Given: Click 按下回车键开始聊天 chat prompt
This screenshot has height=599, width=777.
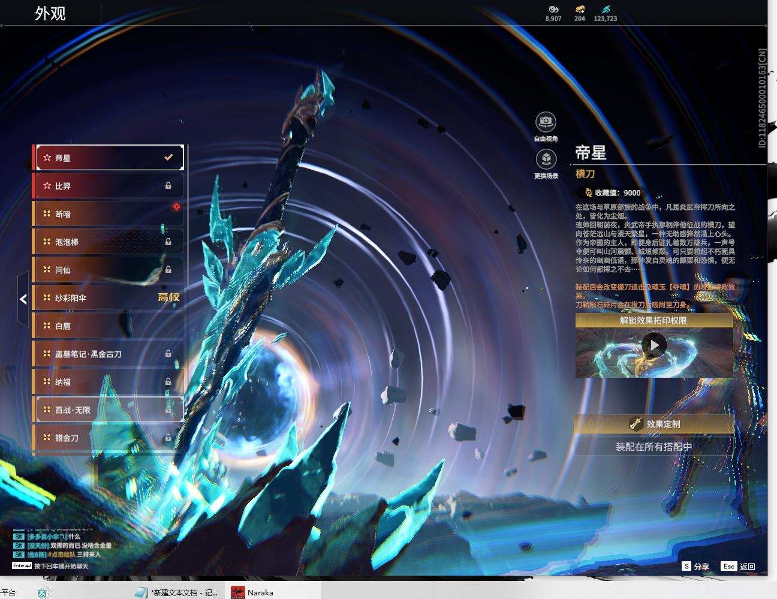Looking at the screenshot, I should coord(61,566).
